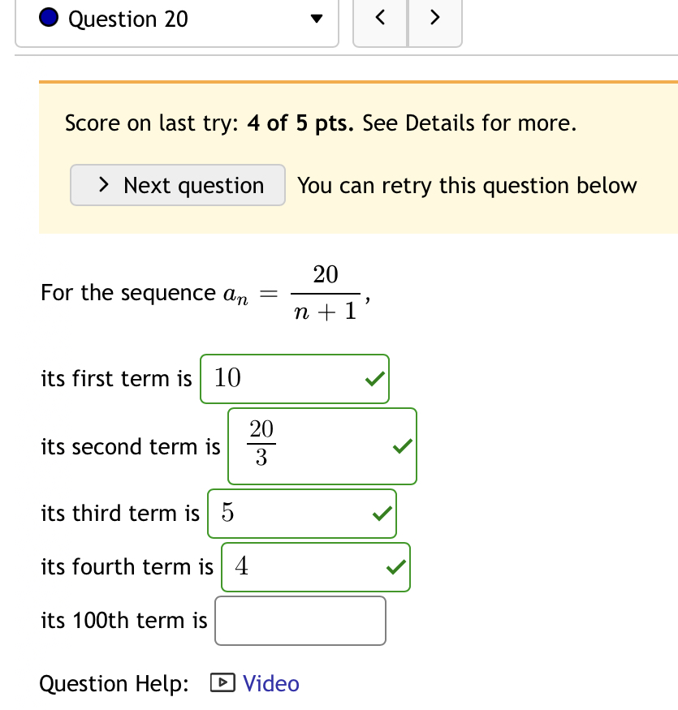Image resolution: width=678 pixels, height=710 pixels.
Task: Click the arrow icon inside the Next question button
Action: coord(104,185)
